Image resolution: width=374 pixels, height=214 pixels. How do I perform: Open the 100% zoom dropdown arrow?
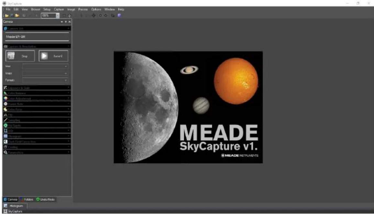[58, 16]
